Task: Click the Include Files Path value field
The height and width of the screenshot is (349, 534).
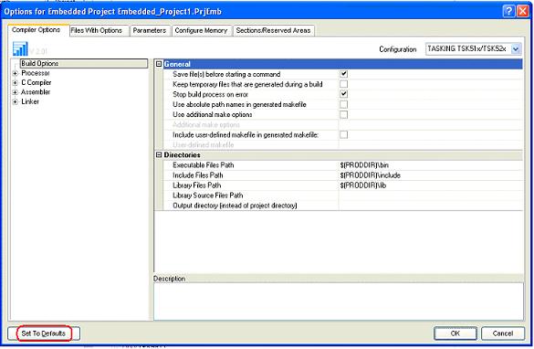Action: (x=431, y=175)
